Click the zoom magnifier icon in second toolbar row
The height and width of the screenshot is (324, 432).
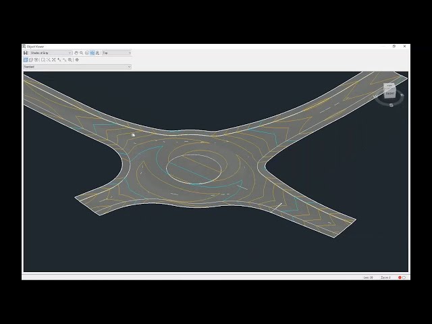pyautogui.click(x=70, y=60)
